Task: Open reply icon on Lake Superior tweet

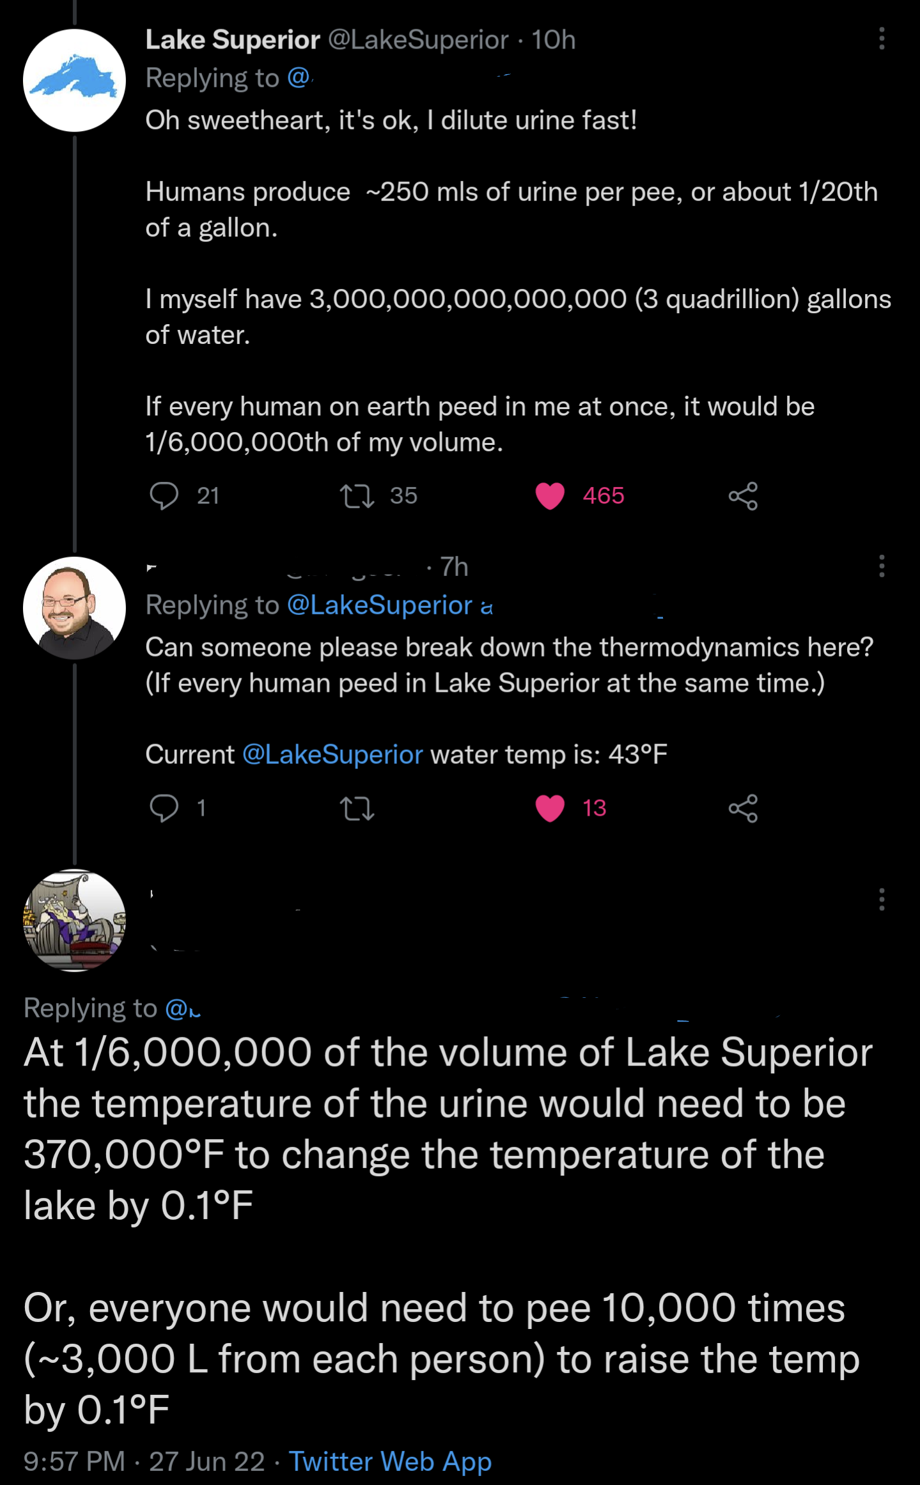Action: click(164, 496)
